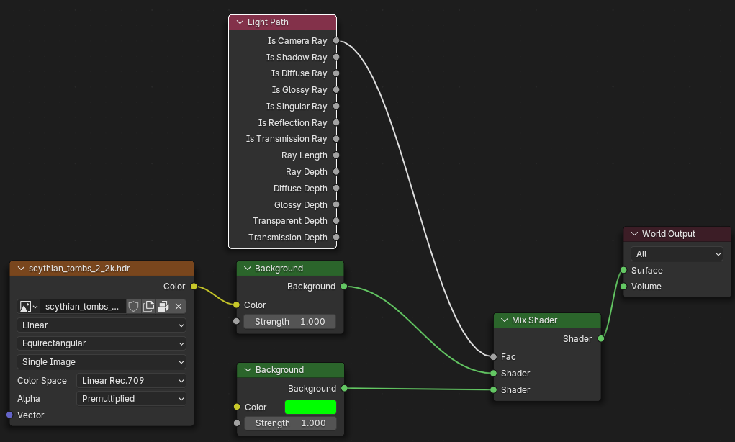The width and height of the screenshot is (735, 442).
Task: Click the Mix Shader output socket
Action: [601, 339]
